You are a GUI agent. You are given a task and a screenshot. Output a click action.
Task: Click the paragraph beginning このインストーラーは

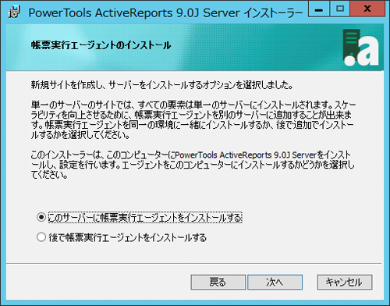point(193,165)
